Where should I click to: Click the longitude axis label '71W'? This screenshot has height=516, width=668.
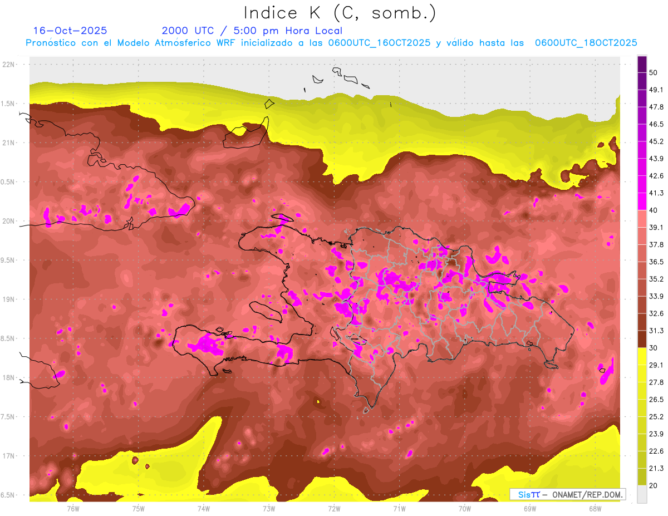pos(399,508)
